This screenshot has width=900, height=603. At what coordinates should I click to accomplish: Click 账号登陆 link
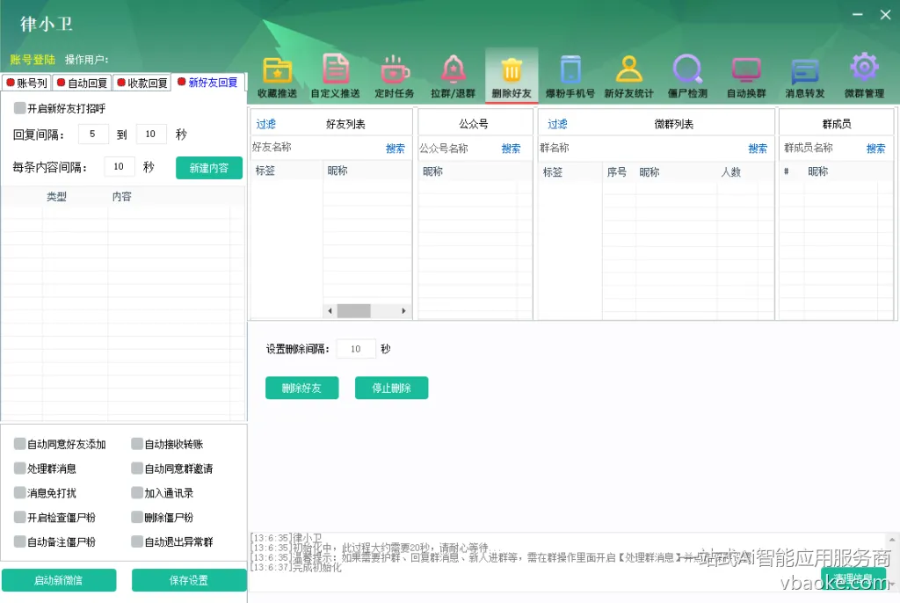click(x=33, y=59)
